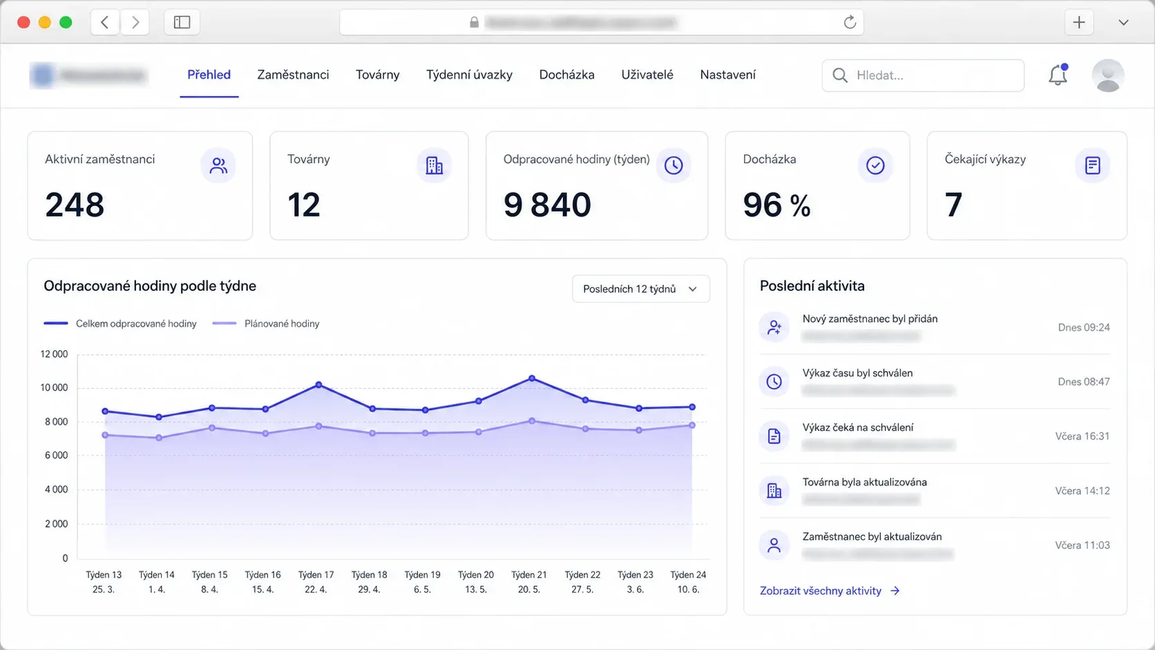Toggle the Safari sidebar button

[x=182, y=22]
